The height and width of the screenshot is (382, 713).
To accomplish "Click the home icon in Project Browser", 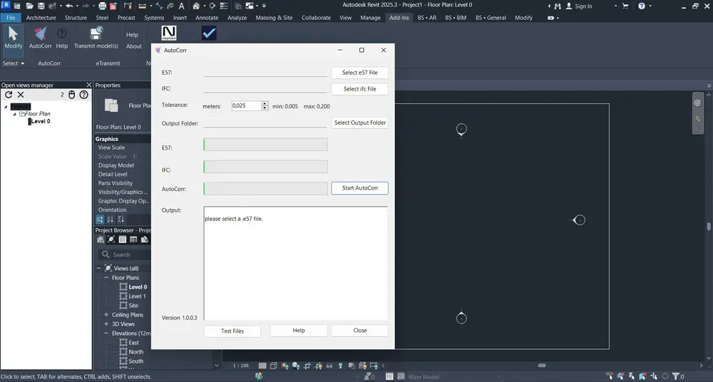I will click(x=101, y=239).
